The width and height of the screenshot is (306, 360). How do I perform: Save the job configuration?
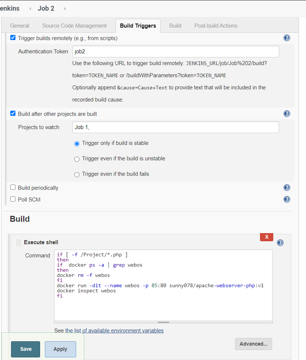(x=25, y=349)
